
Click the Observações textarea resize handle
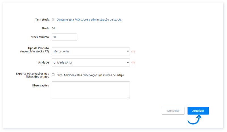pyautogui.click(x=129, y=98)
